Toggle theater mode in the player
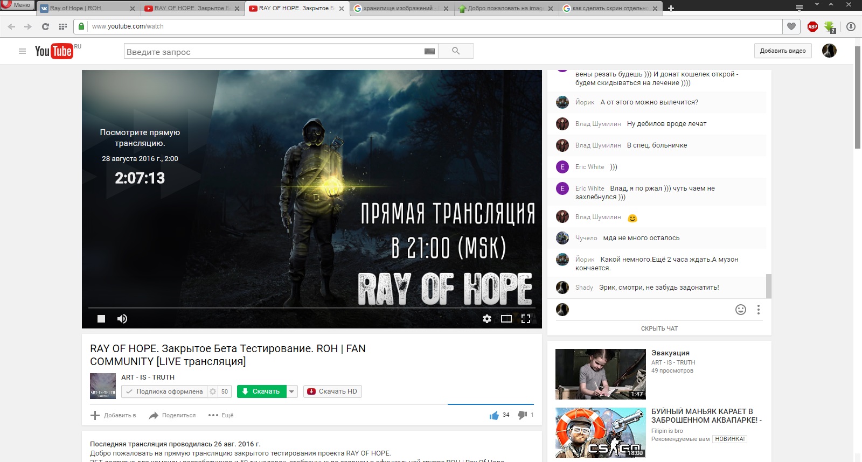862x462 pixels. pos(506,319)
